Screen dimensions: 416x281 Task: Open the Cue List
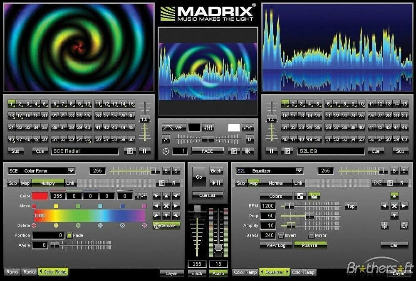(x=208, y=195)
